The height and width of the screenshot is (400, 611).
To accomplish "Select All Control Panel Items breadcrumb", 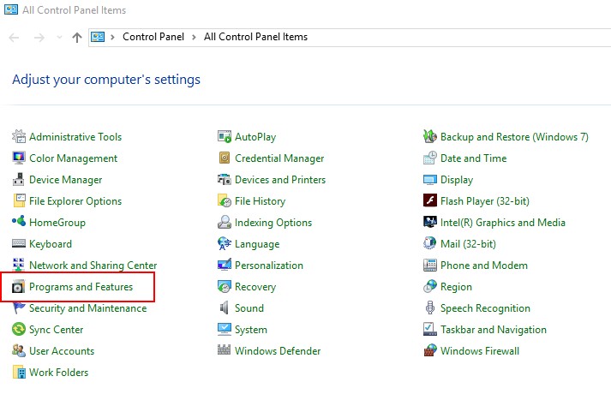I will pos(255,37).
